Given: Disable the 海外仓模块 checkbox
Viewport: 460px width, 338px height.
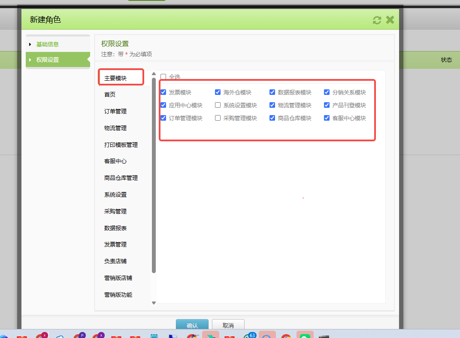Looking at the screenshot, I should [x=218, y=92].
